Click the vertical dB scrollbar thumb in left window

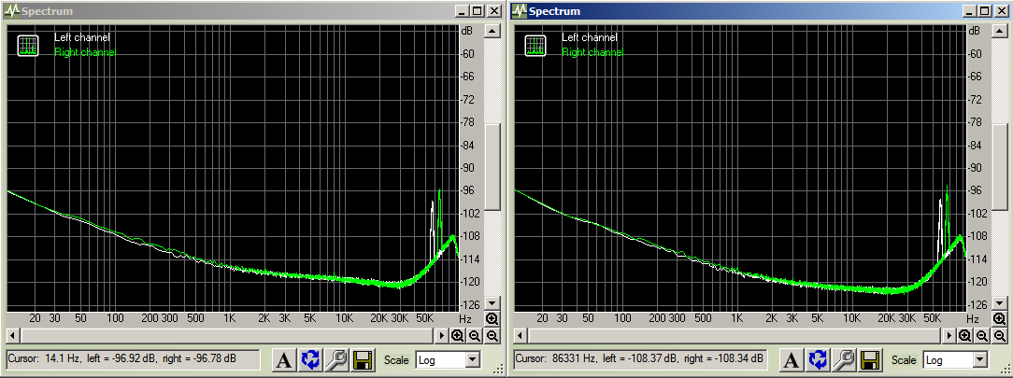pos(492,167)
